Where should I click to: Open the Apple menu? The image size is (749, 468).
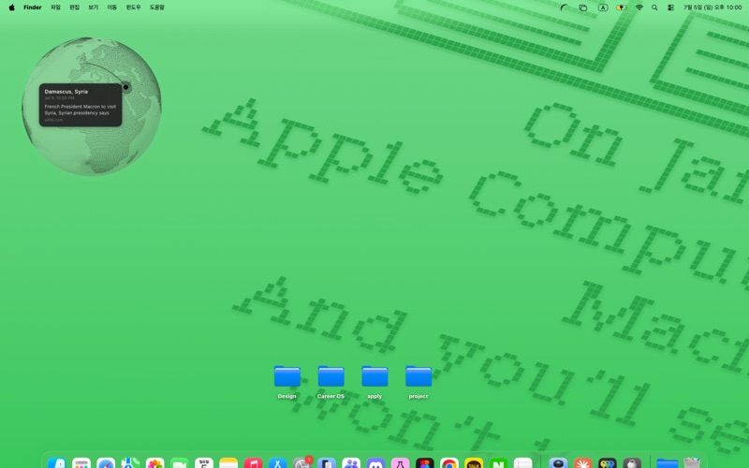pyautogui.click(x=11, y=7)
